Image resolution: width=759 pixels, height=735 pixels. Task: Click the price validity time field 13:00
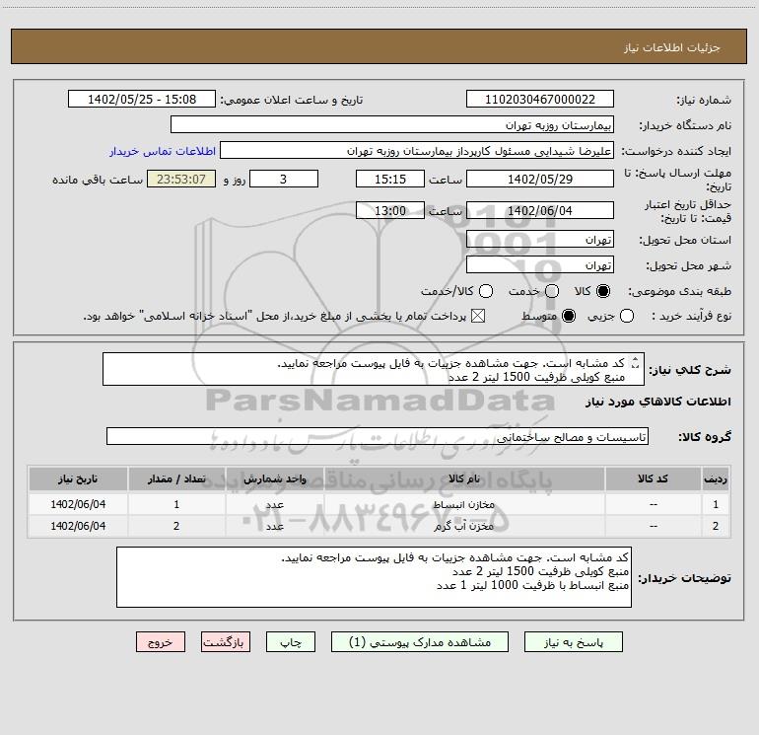pyautogui.click(x=390, y=210)
